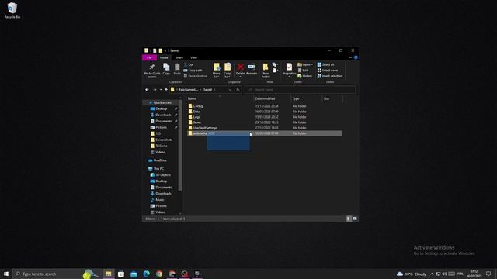The image size is (497, 279).
Task: Select the webcache folder row
Action: tap(265, 133)
